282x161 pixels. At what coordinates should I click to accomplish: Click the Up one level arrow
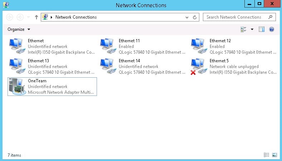coord(37,17)
